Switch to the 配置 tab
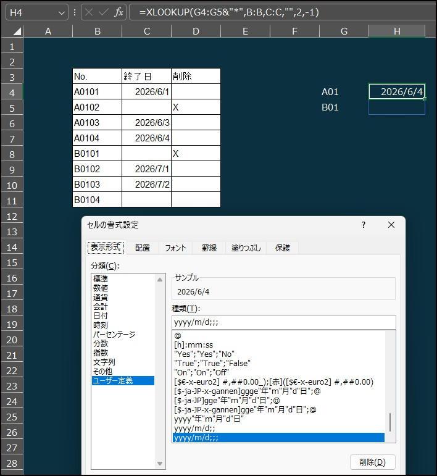437x476 pixels. point(143,248)
